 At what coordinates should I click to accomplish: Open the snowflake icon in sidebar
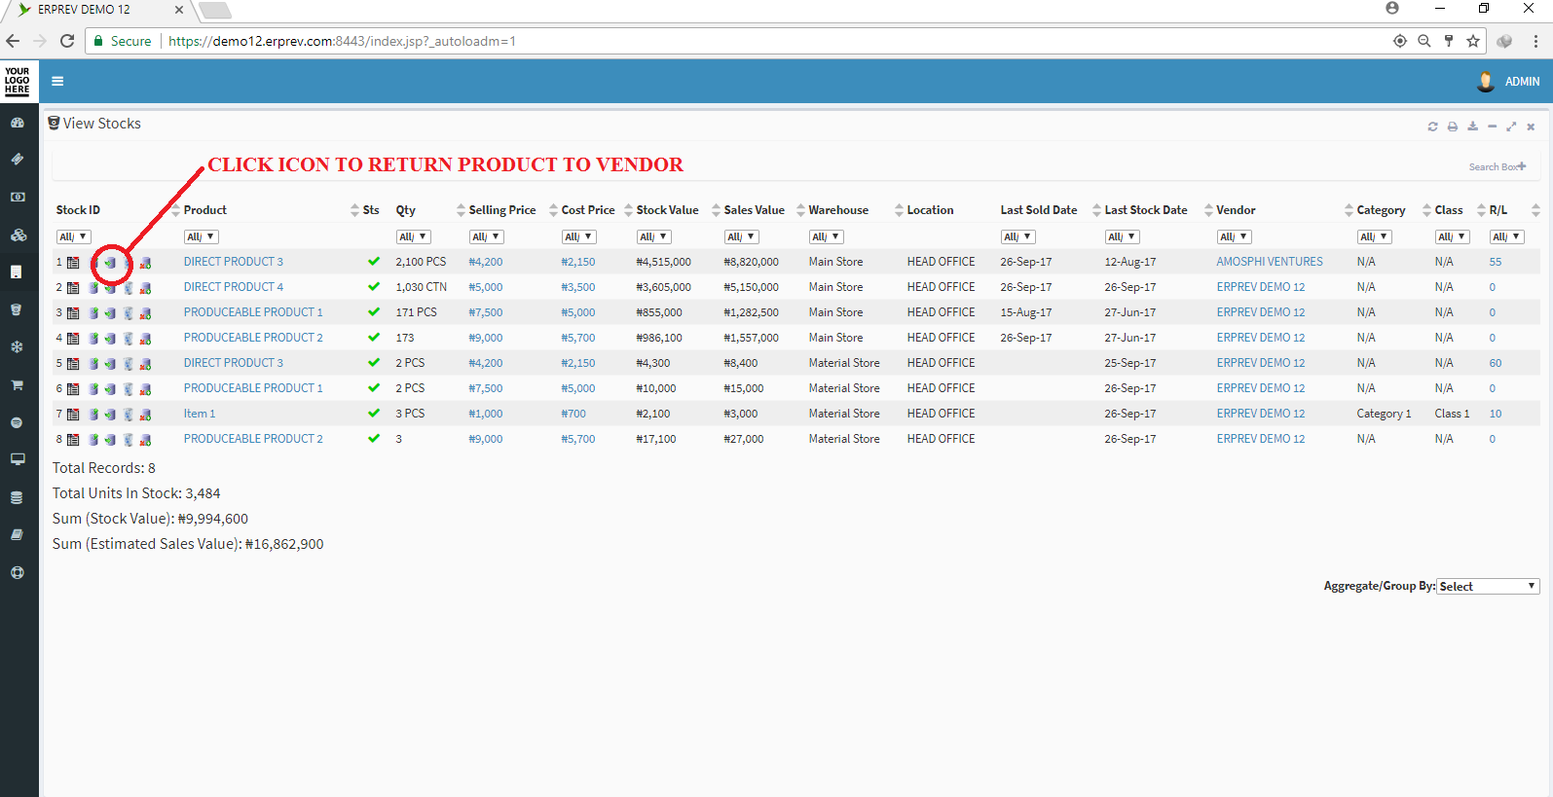point(18,346)
